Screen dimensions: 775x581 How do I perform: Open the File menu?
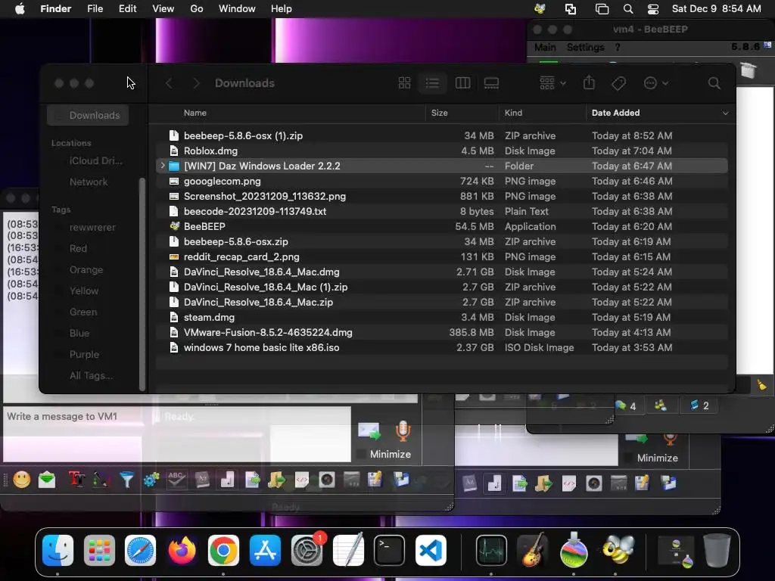[x=95, y=9]
